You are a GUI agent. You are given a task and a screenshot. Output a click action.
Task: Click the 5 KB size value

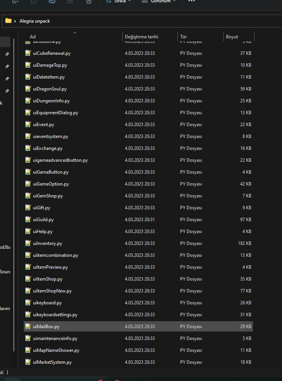click(247, 338)
